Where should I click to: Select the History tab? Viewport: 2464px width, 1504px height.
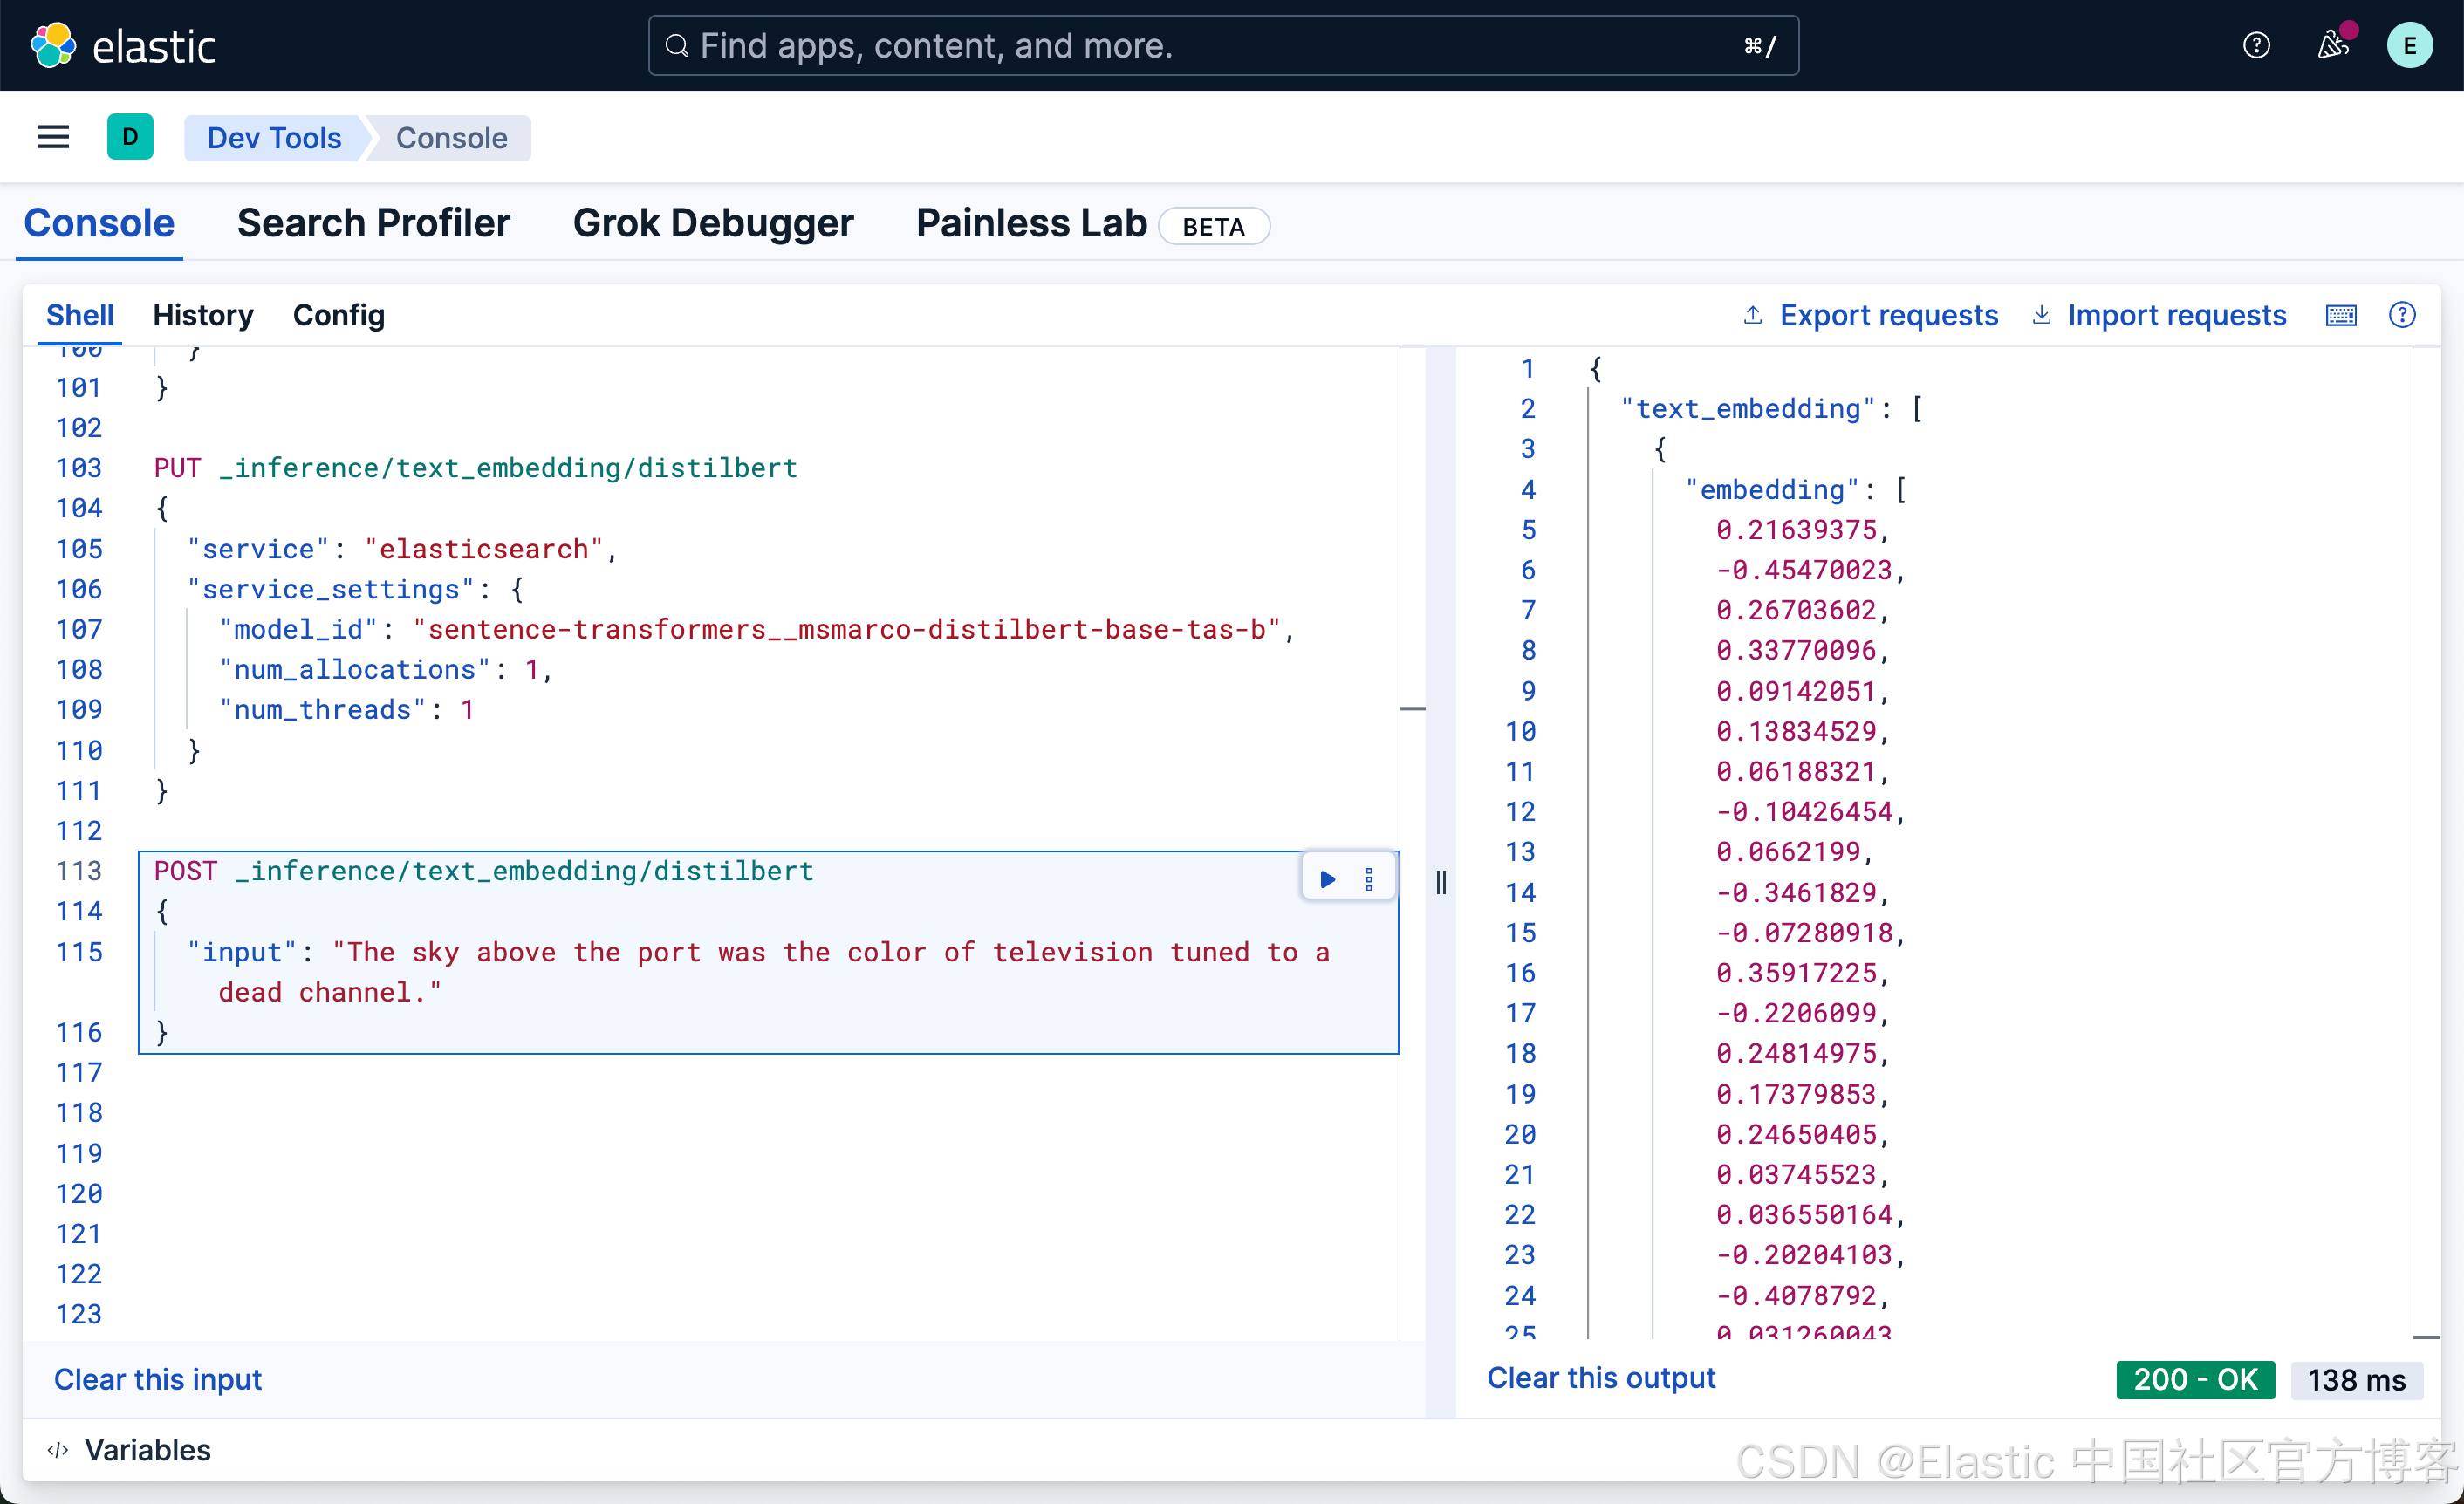203,316
